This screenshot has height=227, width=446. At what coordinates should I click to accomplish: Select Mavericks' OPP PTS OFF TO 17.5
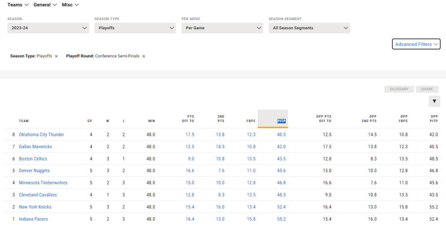point(327,147)
